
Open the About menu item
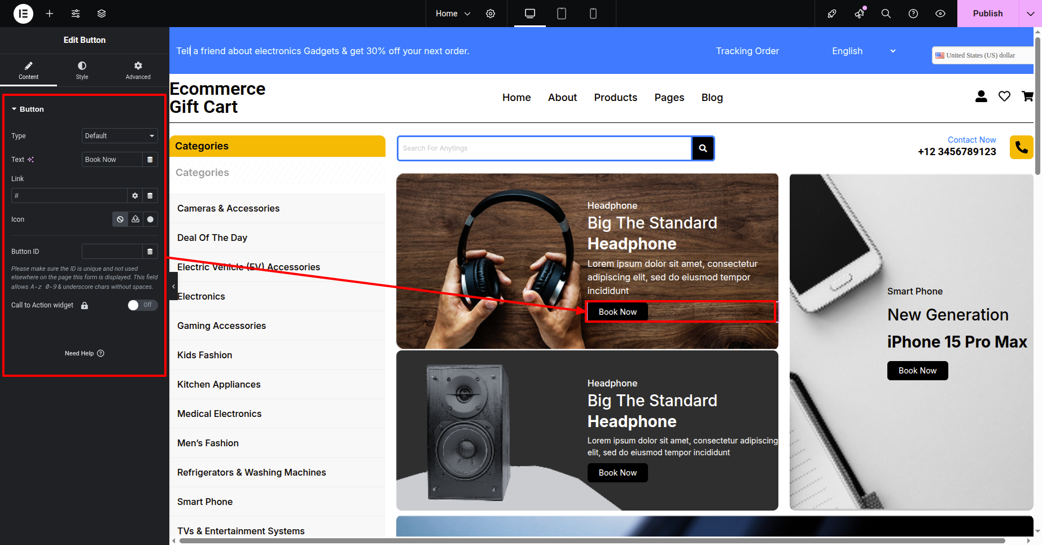click(x=562, y=98)
